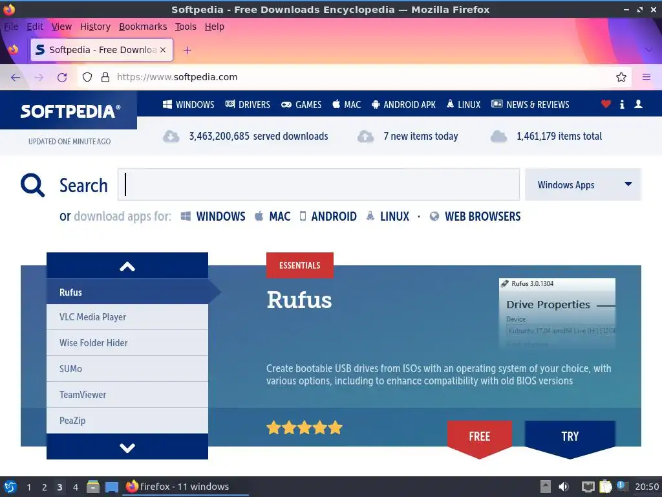Switch to workspace 1 in taskbar
This screenshot has width=662, height=497.
[x=28, y=487]
